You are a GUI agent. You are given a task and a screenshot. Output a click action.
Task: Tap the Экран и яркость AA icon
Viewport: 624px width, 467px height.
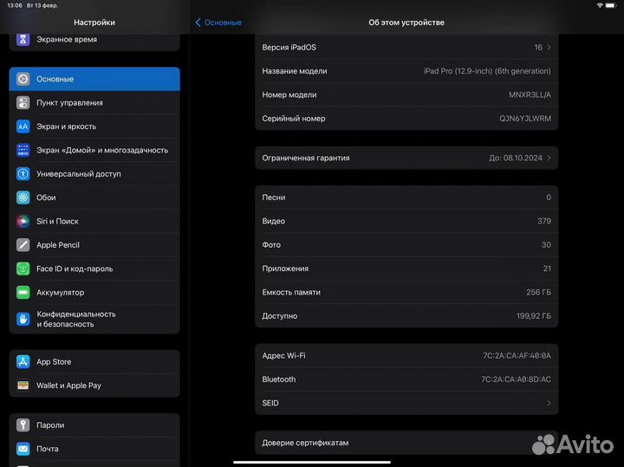pyautogui.click(x=23, y=126)
